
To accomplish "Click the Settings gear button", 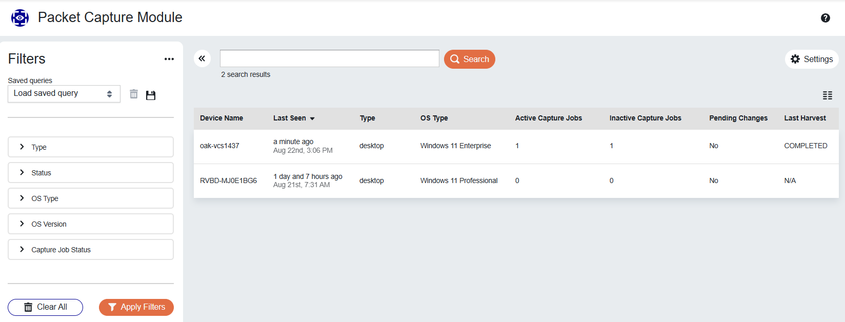I will (x=812, y=59).
